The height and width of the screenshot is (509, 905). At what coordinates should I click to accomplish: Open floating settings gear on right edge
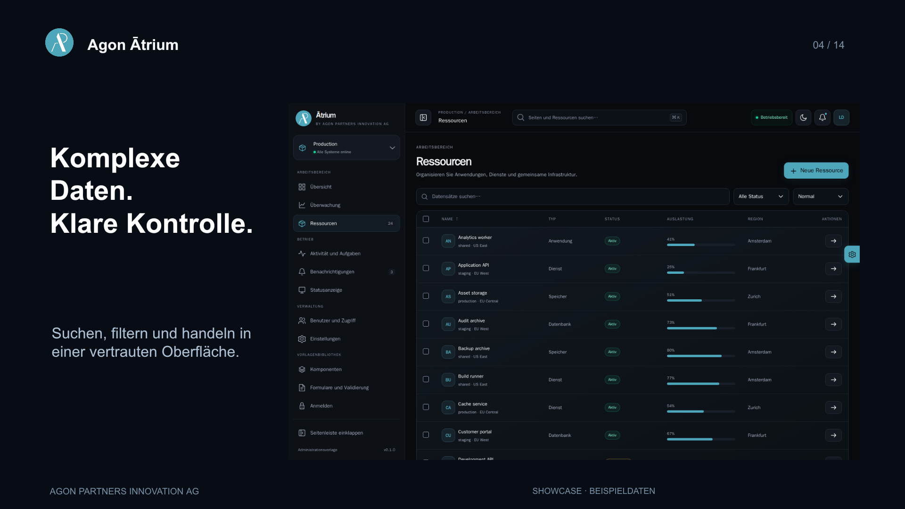852,254
